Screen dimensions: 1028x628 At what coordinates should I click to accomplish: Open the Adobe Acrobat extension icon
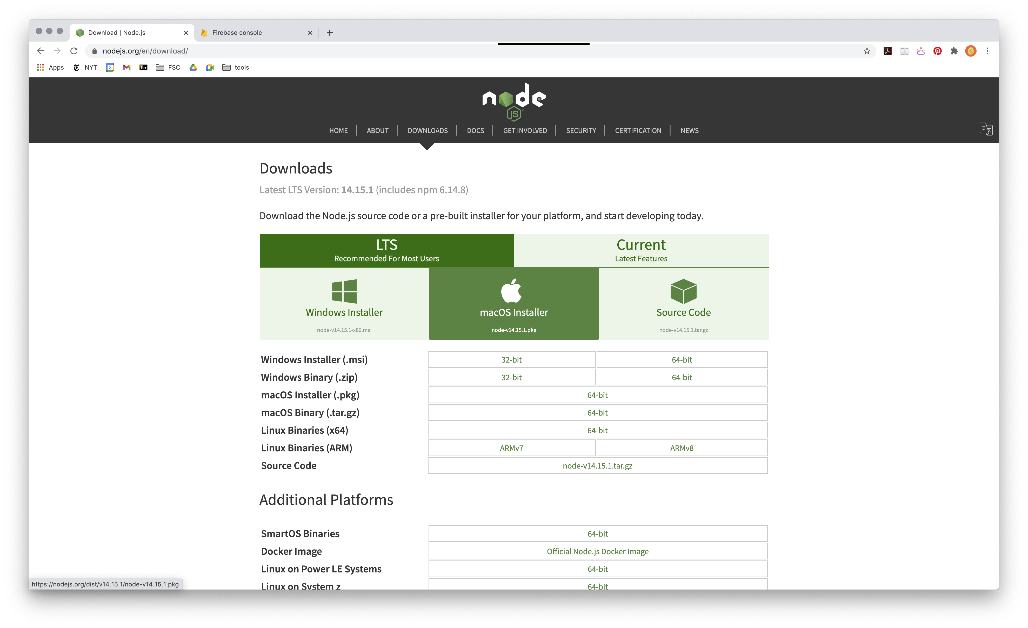pos(887,51)
